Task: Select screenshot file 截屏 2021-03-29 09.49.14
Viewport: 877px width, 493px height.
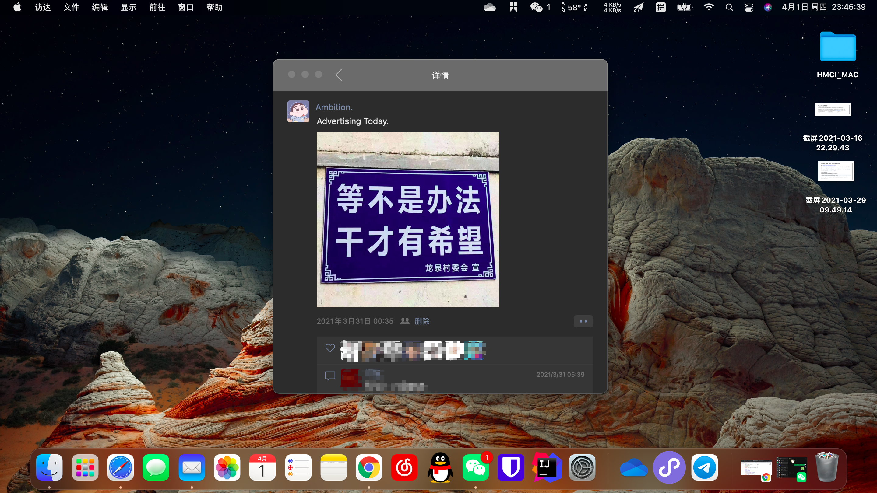Action: (x=836, y=187)
